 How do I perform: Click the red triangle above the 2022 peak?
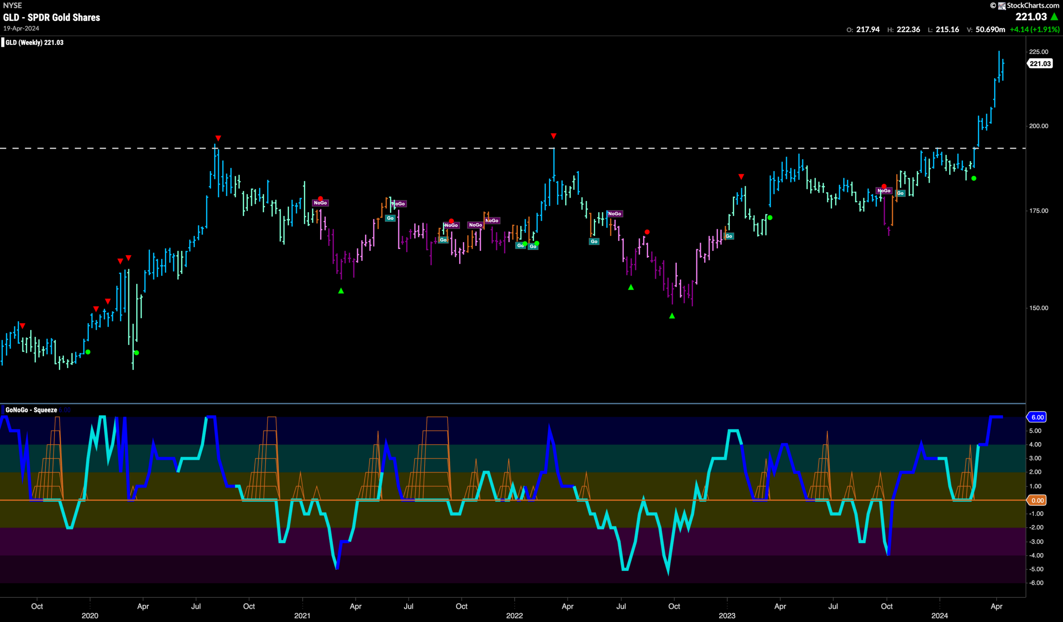pos(554,136)
